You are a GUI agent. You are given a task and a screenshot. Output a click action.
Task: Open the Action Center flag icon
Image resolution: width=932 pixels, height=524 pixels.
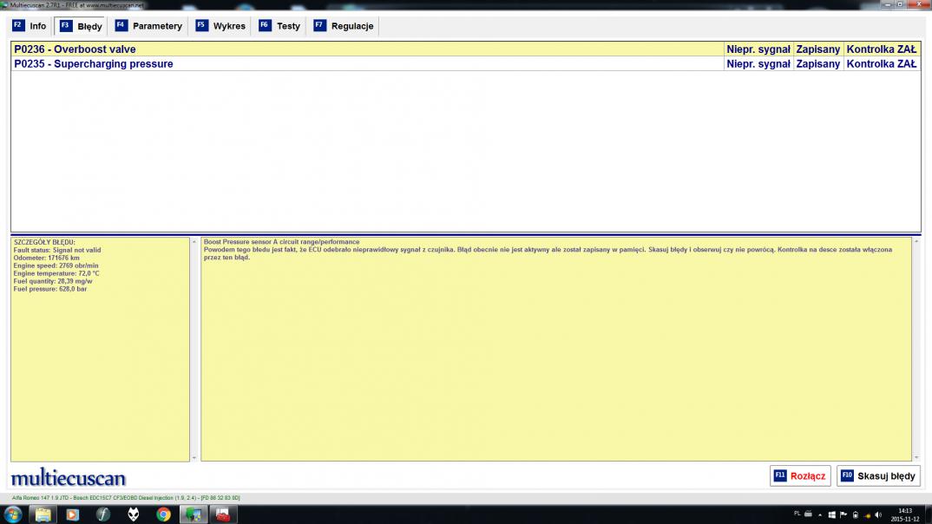point(843,514)
